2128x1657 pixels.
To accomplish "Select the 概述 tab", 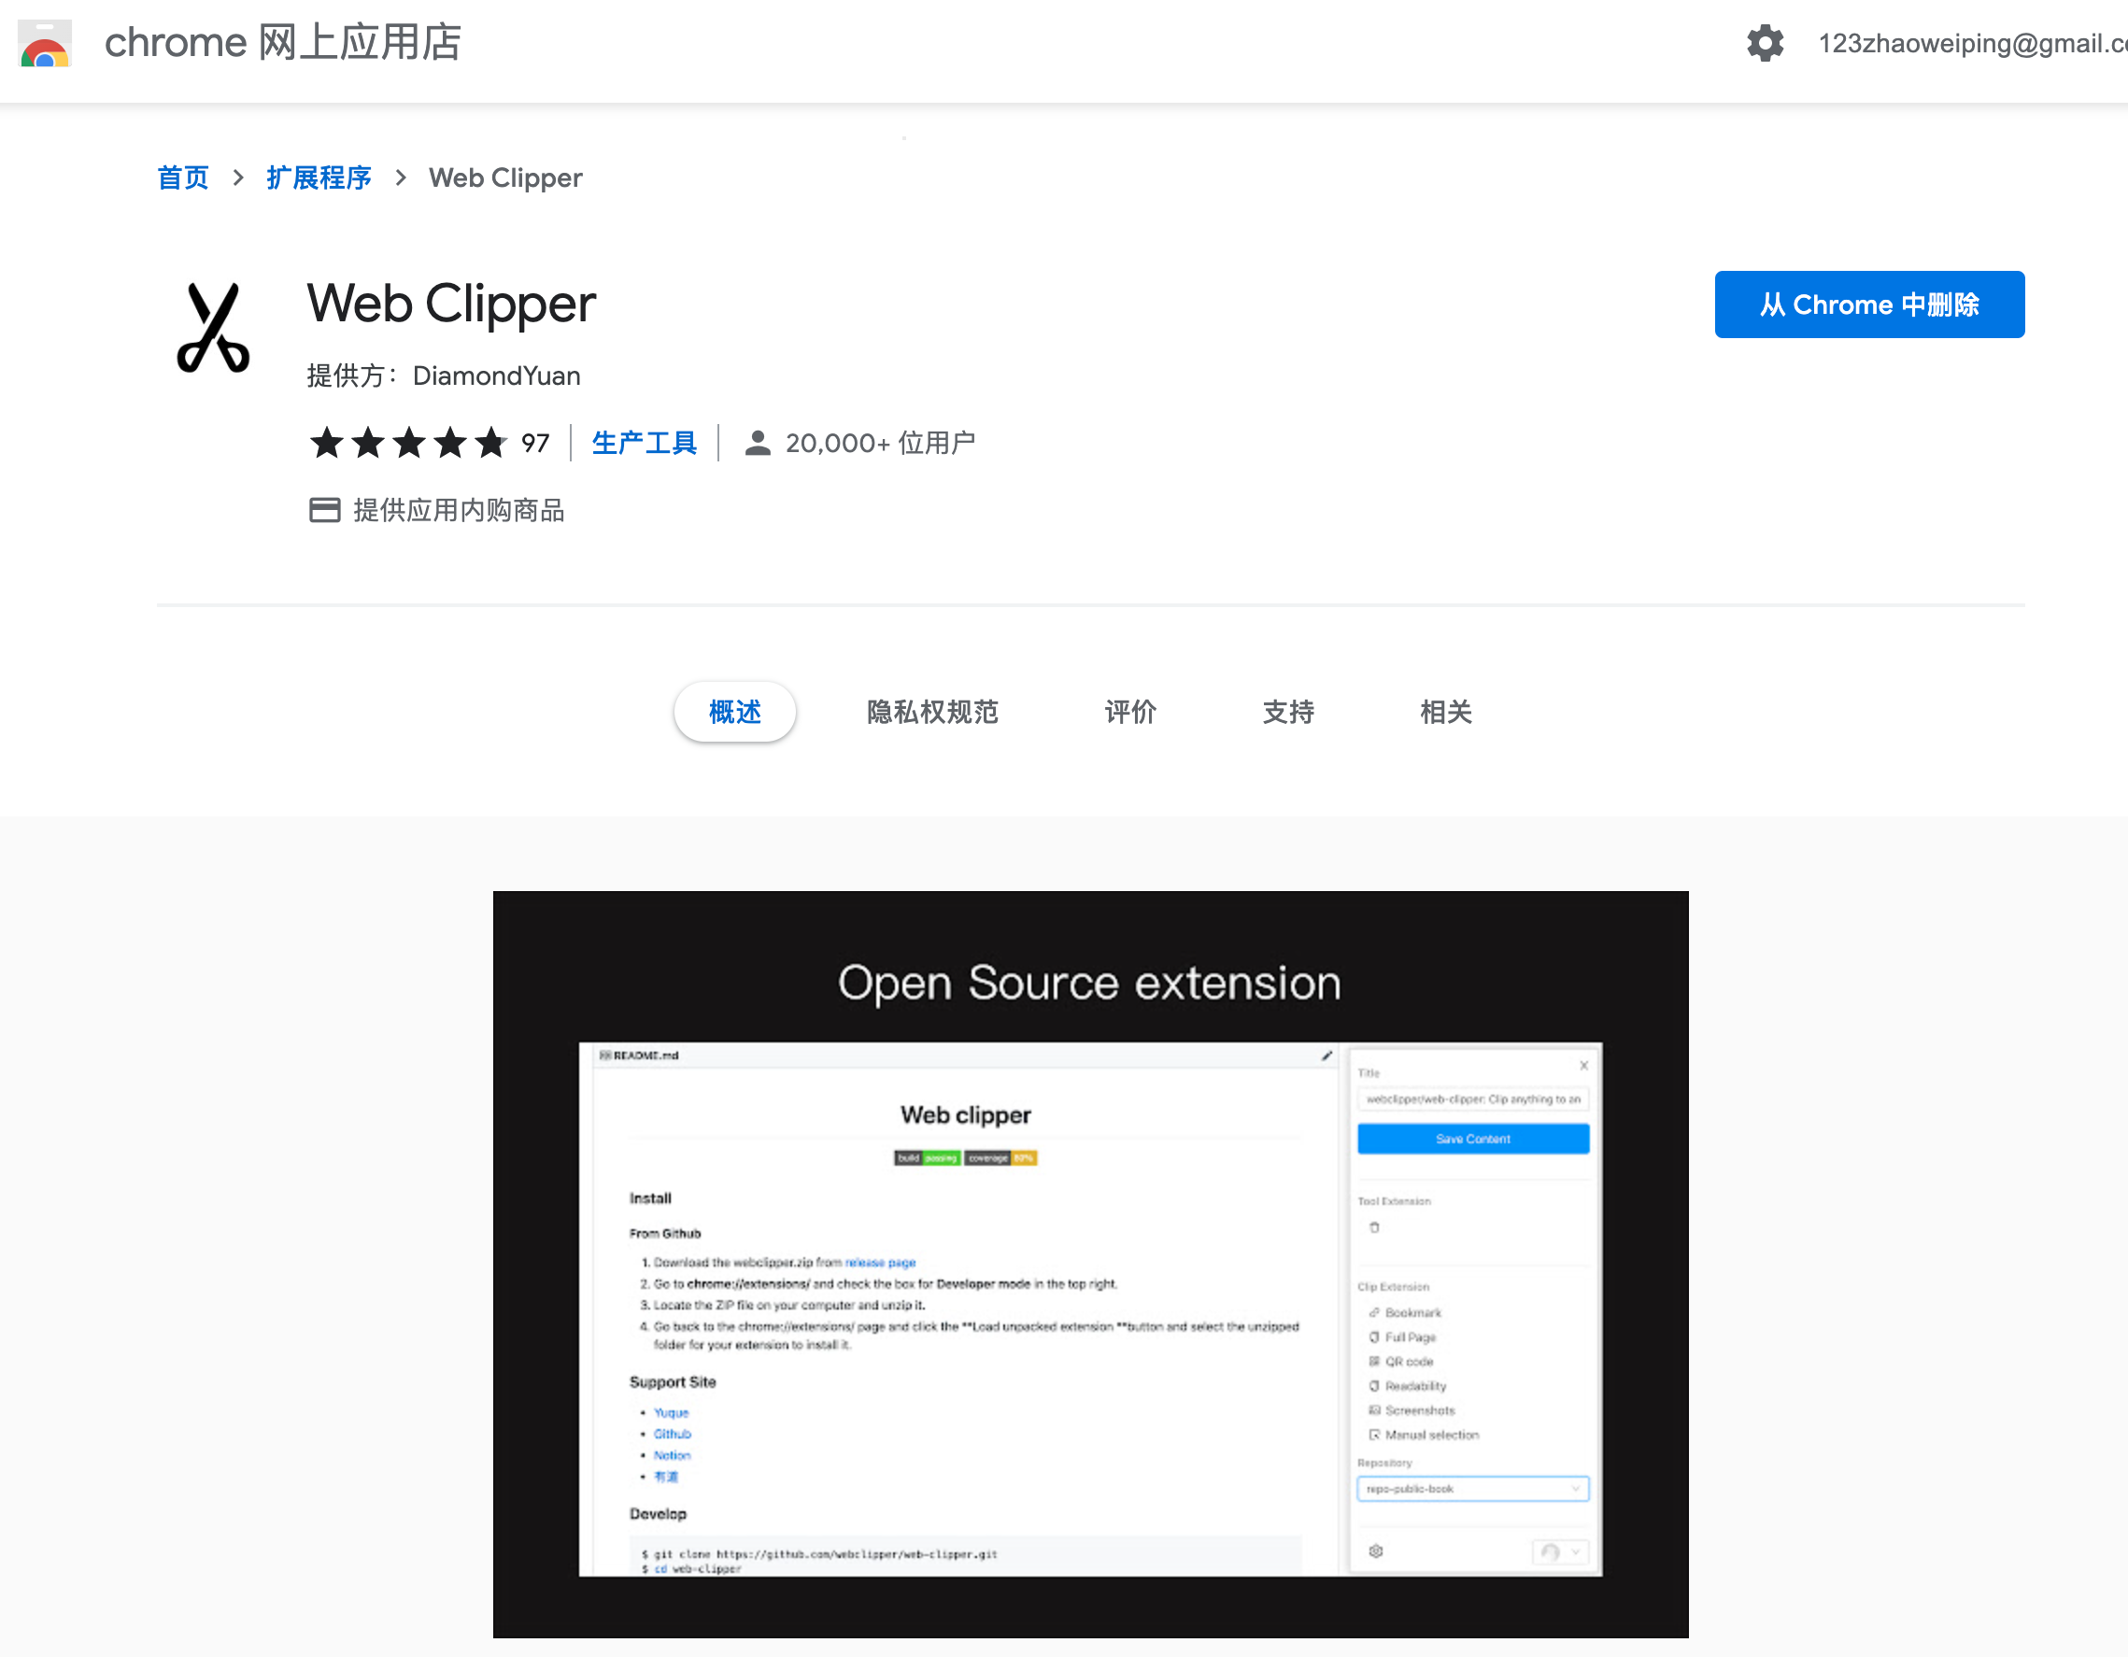I will click(734, 712).
